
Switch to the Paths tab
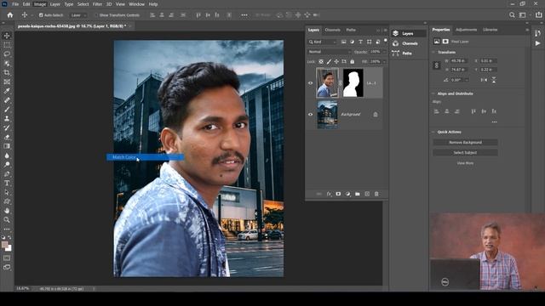pyautogui.click(x=351, y=30)
